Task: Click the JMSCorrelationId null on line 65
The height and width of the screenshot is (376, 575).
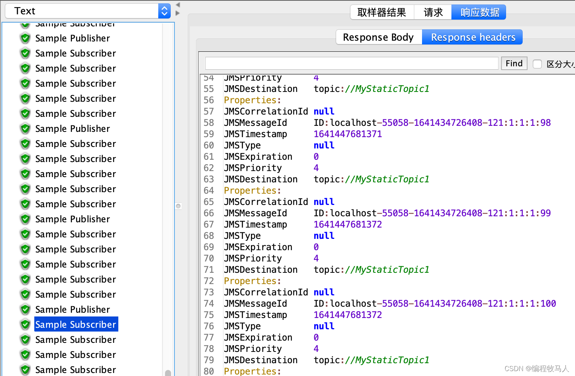Action: 324,202
